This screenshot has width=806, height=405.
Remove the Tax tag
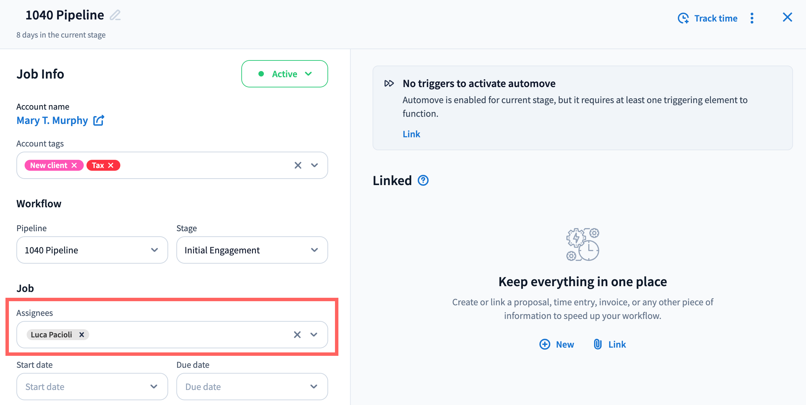tap(111, 165)
